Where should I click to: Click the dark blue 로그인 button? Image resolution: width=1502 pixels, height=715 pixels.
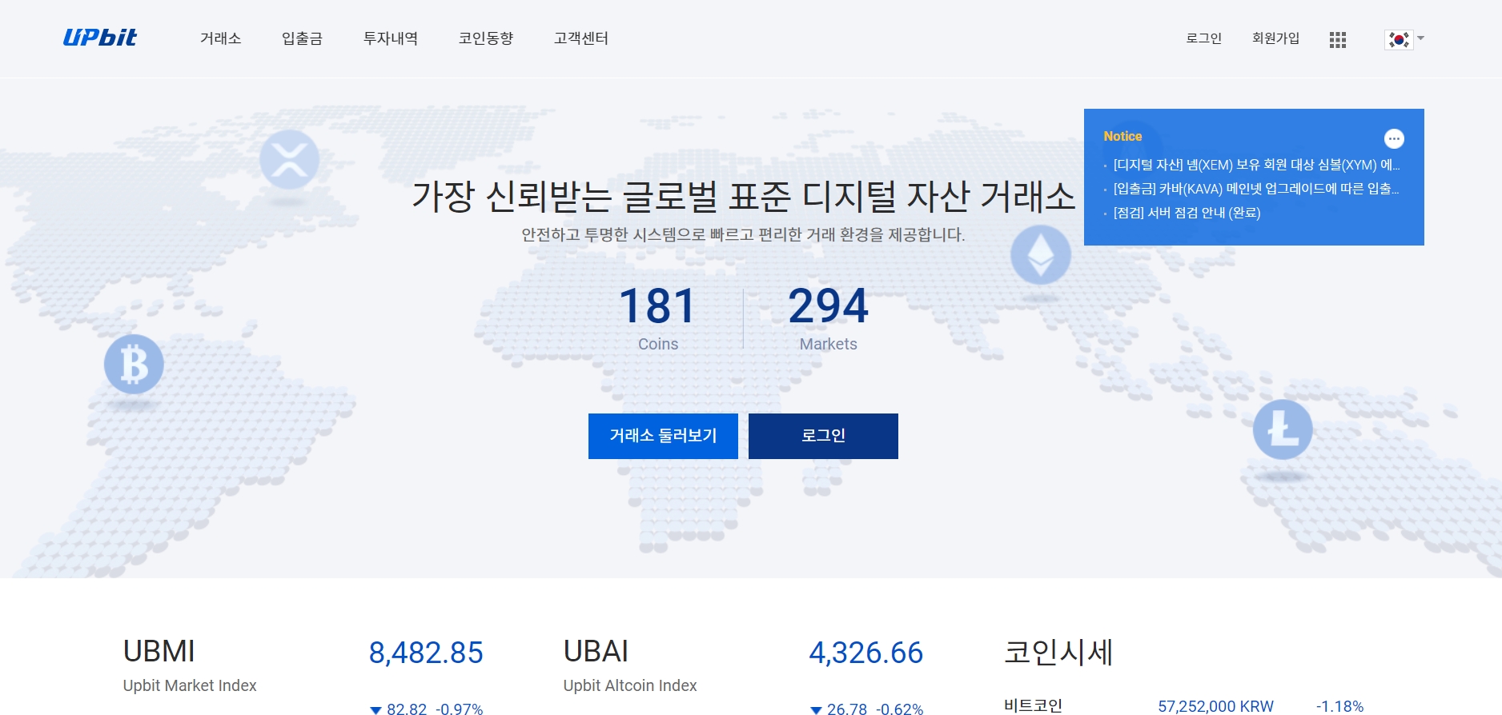click(823, 436)
